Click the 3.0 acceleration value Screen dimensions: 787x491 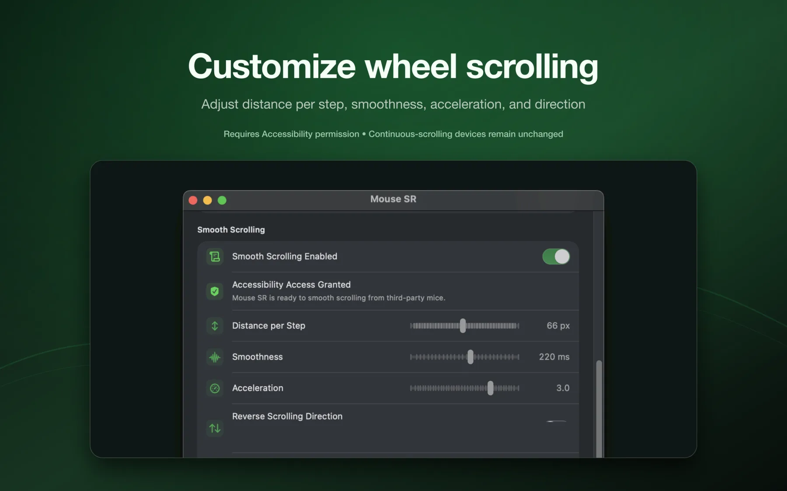[x=563, y=388]
